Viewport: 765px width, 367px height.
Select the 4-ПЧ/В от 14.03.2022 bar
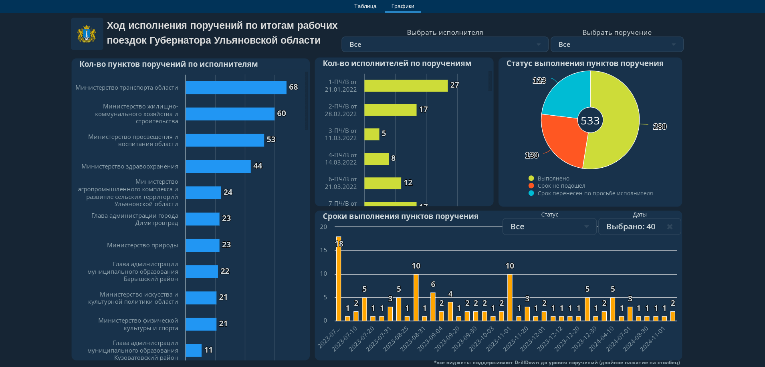click(377, 159)
